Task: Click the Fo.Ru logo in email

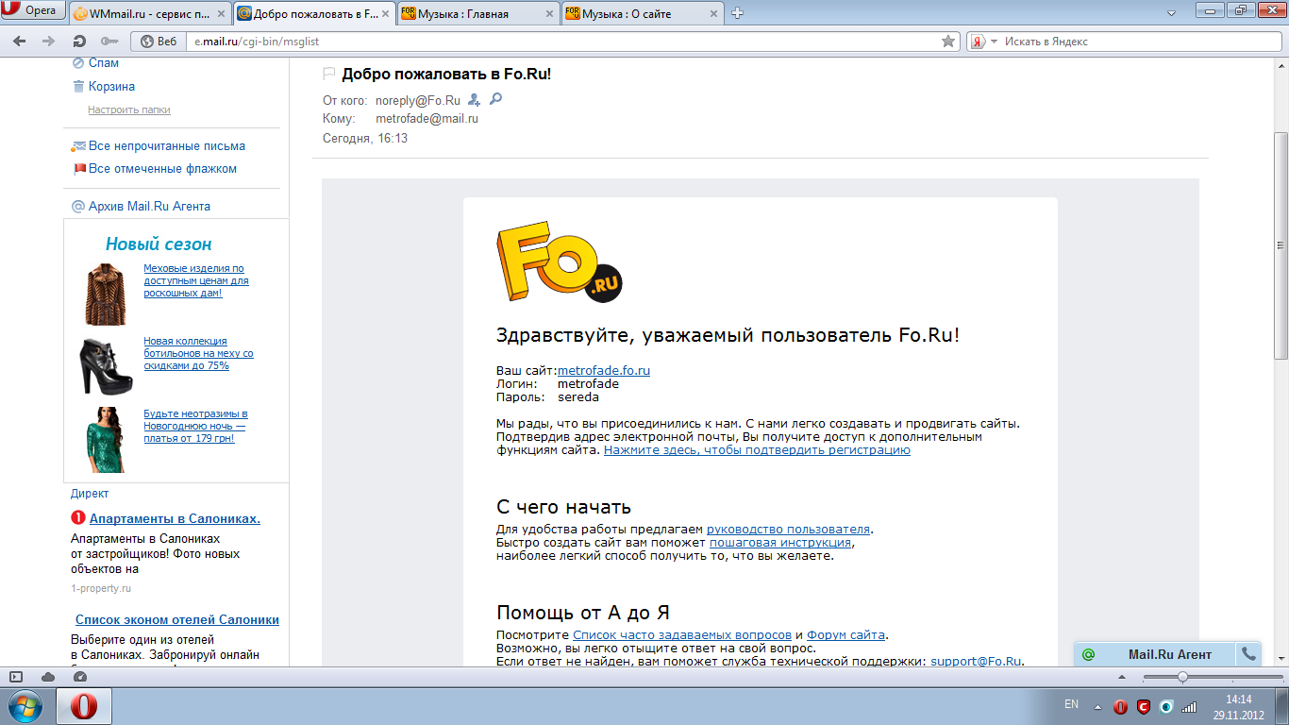Action: (560, 264)
